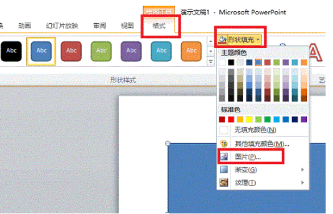
Task: Pick black theme color swatch
Action: 231,62
